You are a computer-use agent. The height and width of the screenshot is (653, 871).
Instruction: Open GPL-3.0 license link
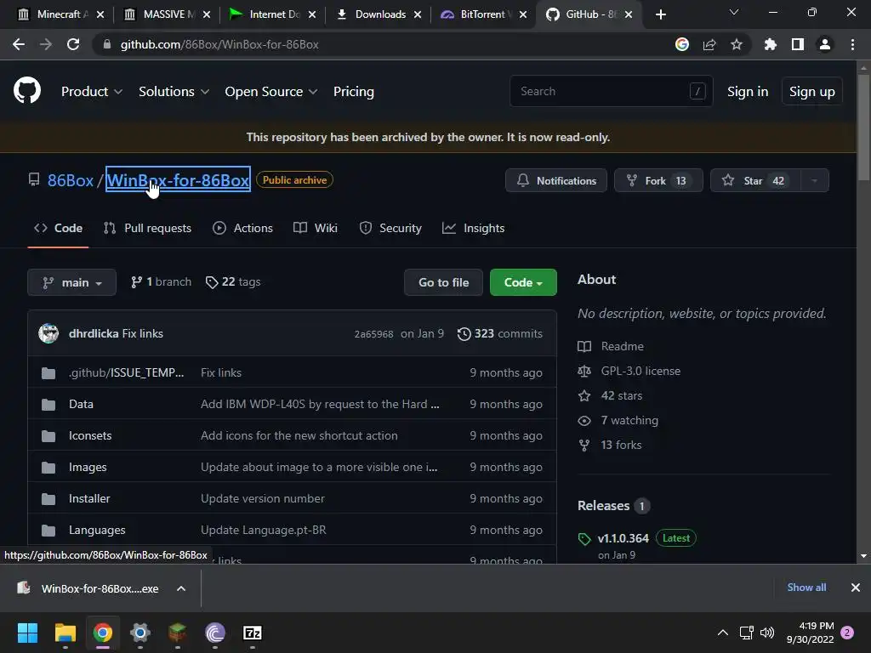point(640,371)
